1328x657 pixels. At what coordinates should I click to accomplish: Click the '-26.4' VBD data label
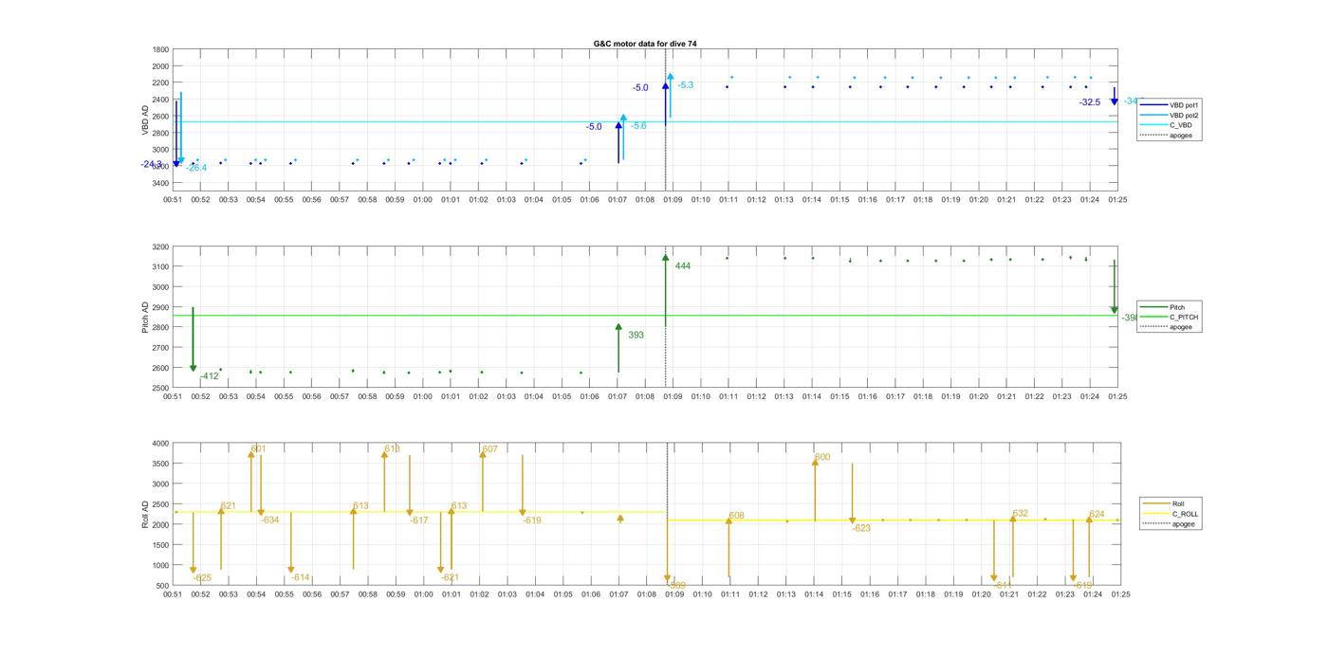coord(196,168)
